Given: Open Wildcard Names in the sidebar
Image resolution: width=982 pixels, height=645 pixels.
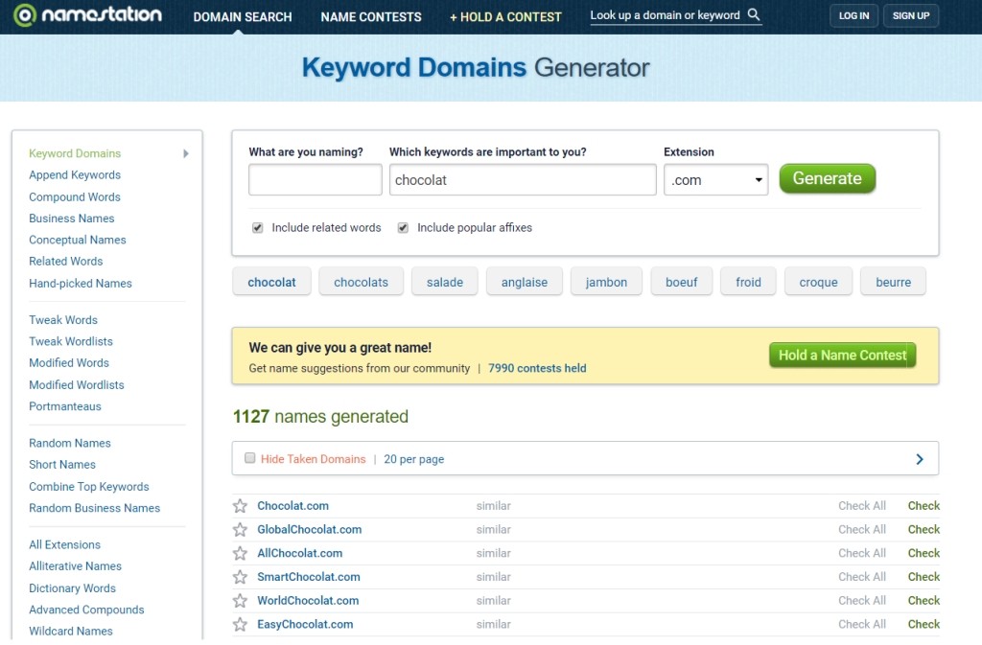Looking at the screenshot, I should pyautogui.click(x=71, y=631).
